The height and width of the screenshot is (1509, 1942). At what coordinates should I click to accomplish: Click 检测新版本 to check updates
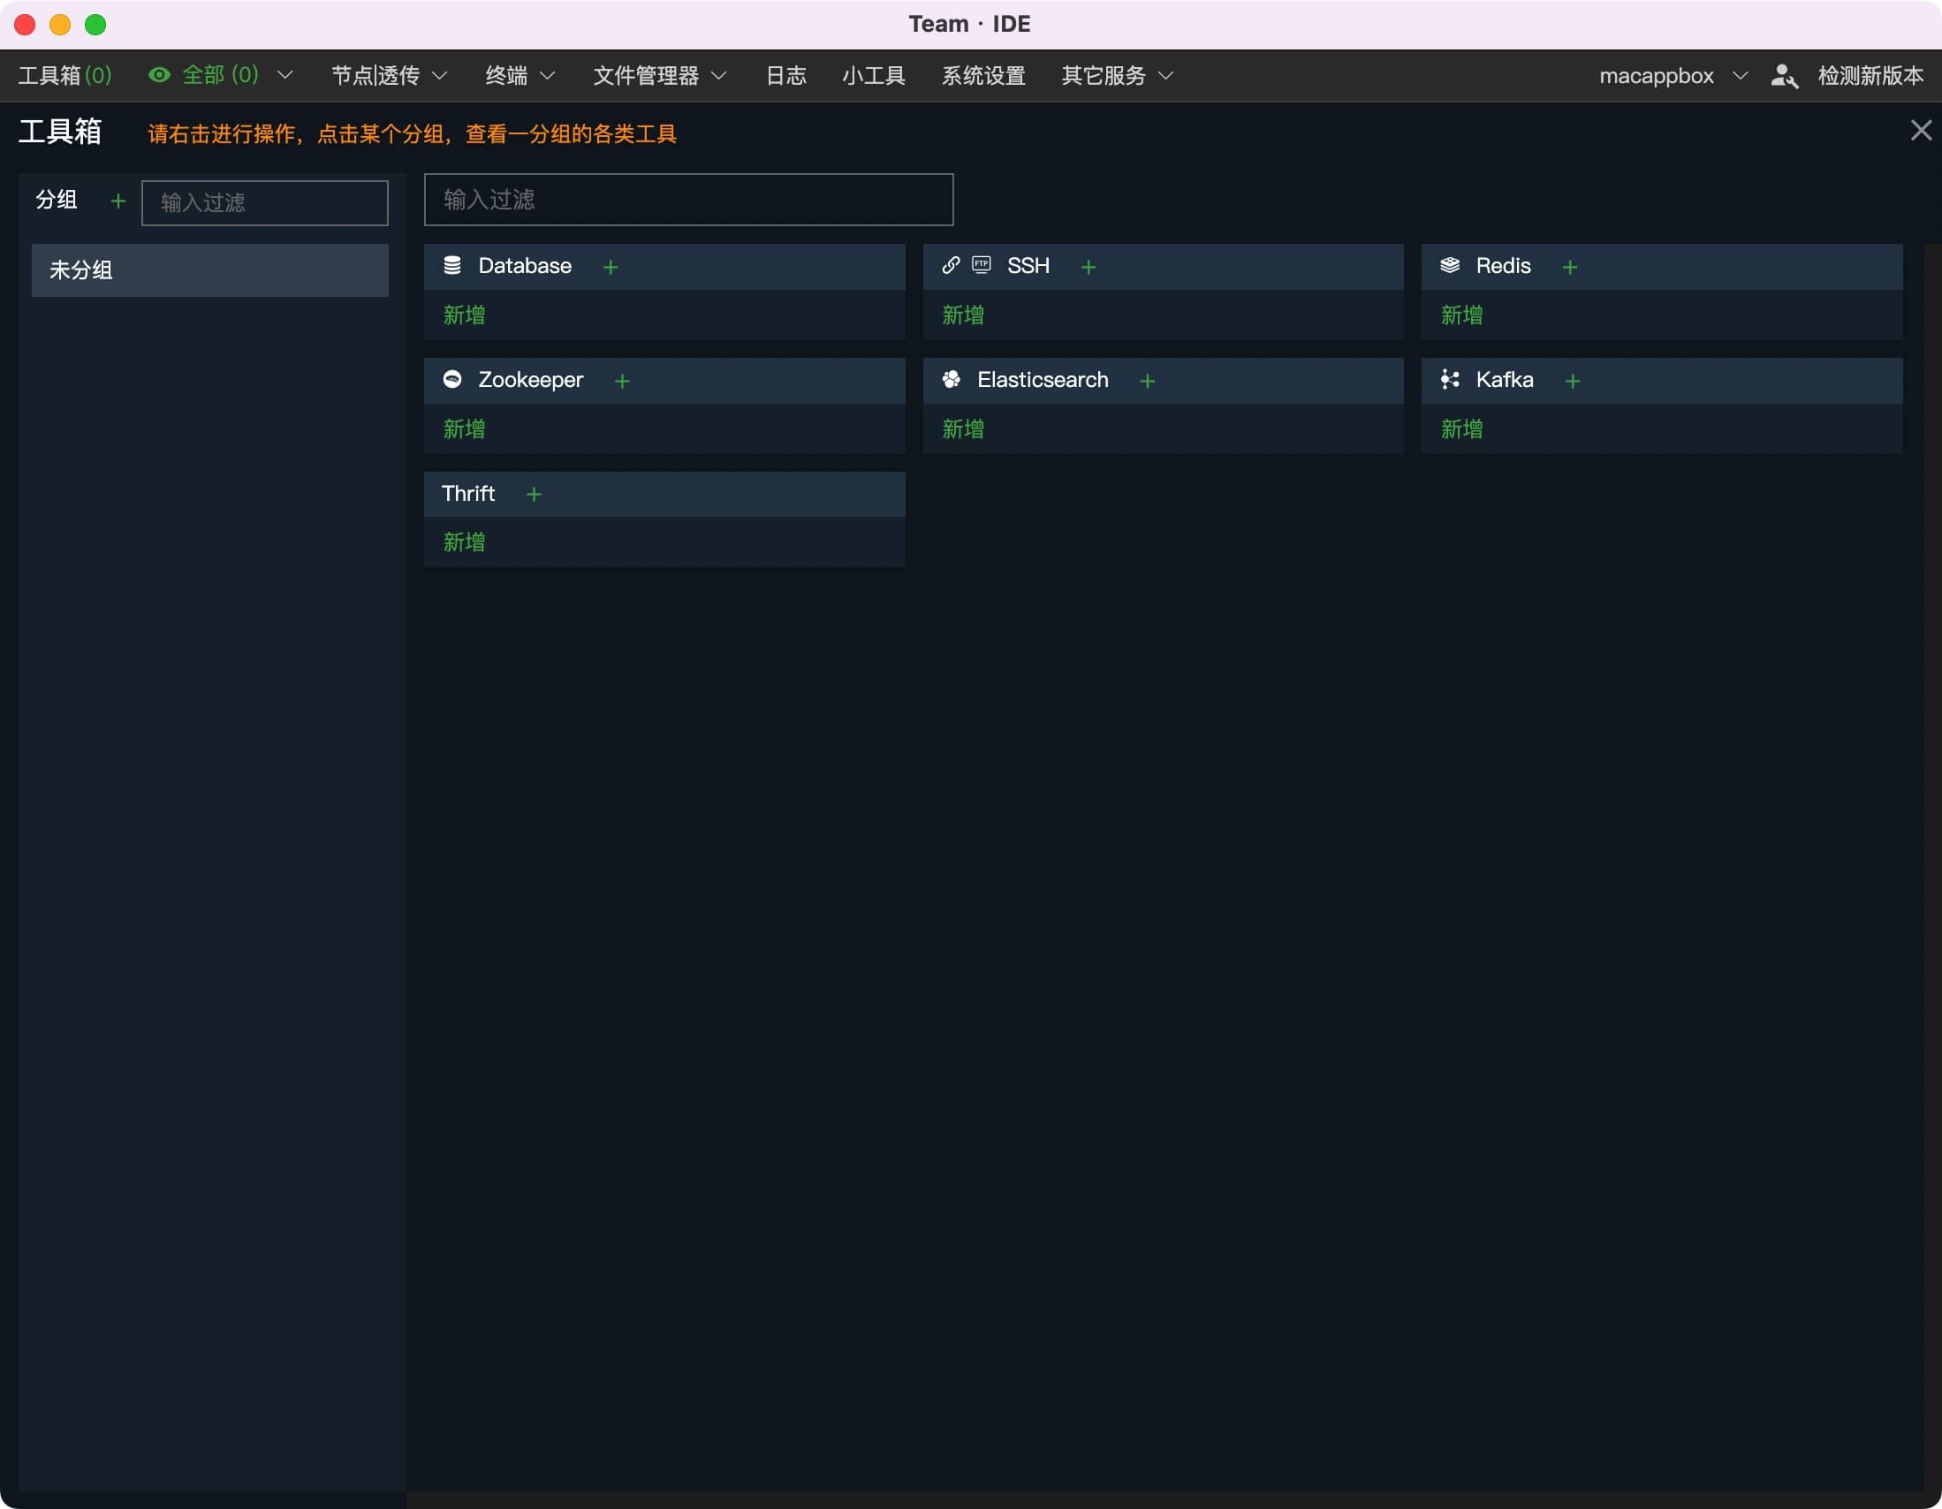[x=1870, y=76]
